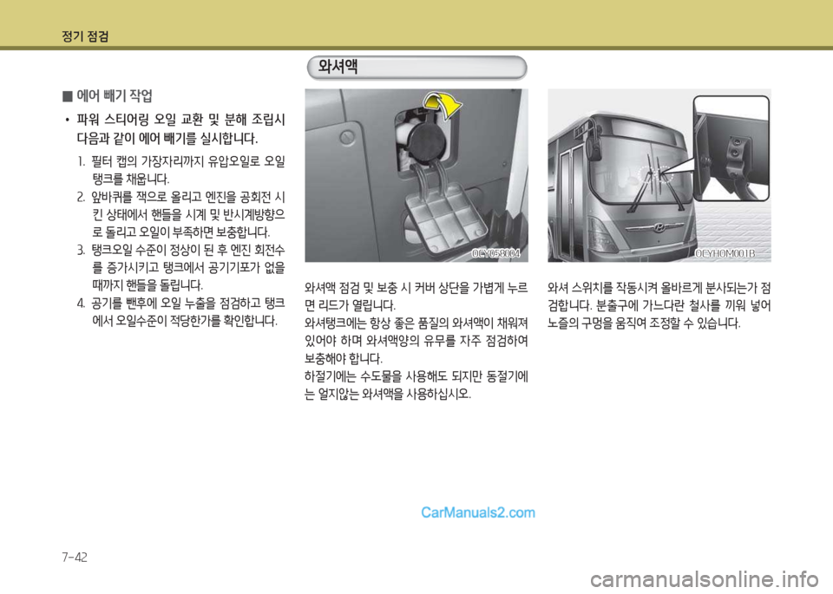Image resolution: width=833 pixels, height=594 pixels.
Task: Click paragraph 와셔 스위치를 작동시켜
Action: coord(659,305)
